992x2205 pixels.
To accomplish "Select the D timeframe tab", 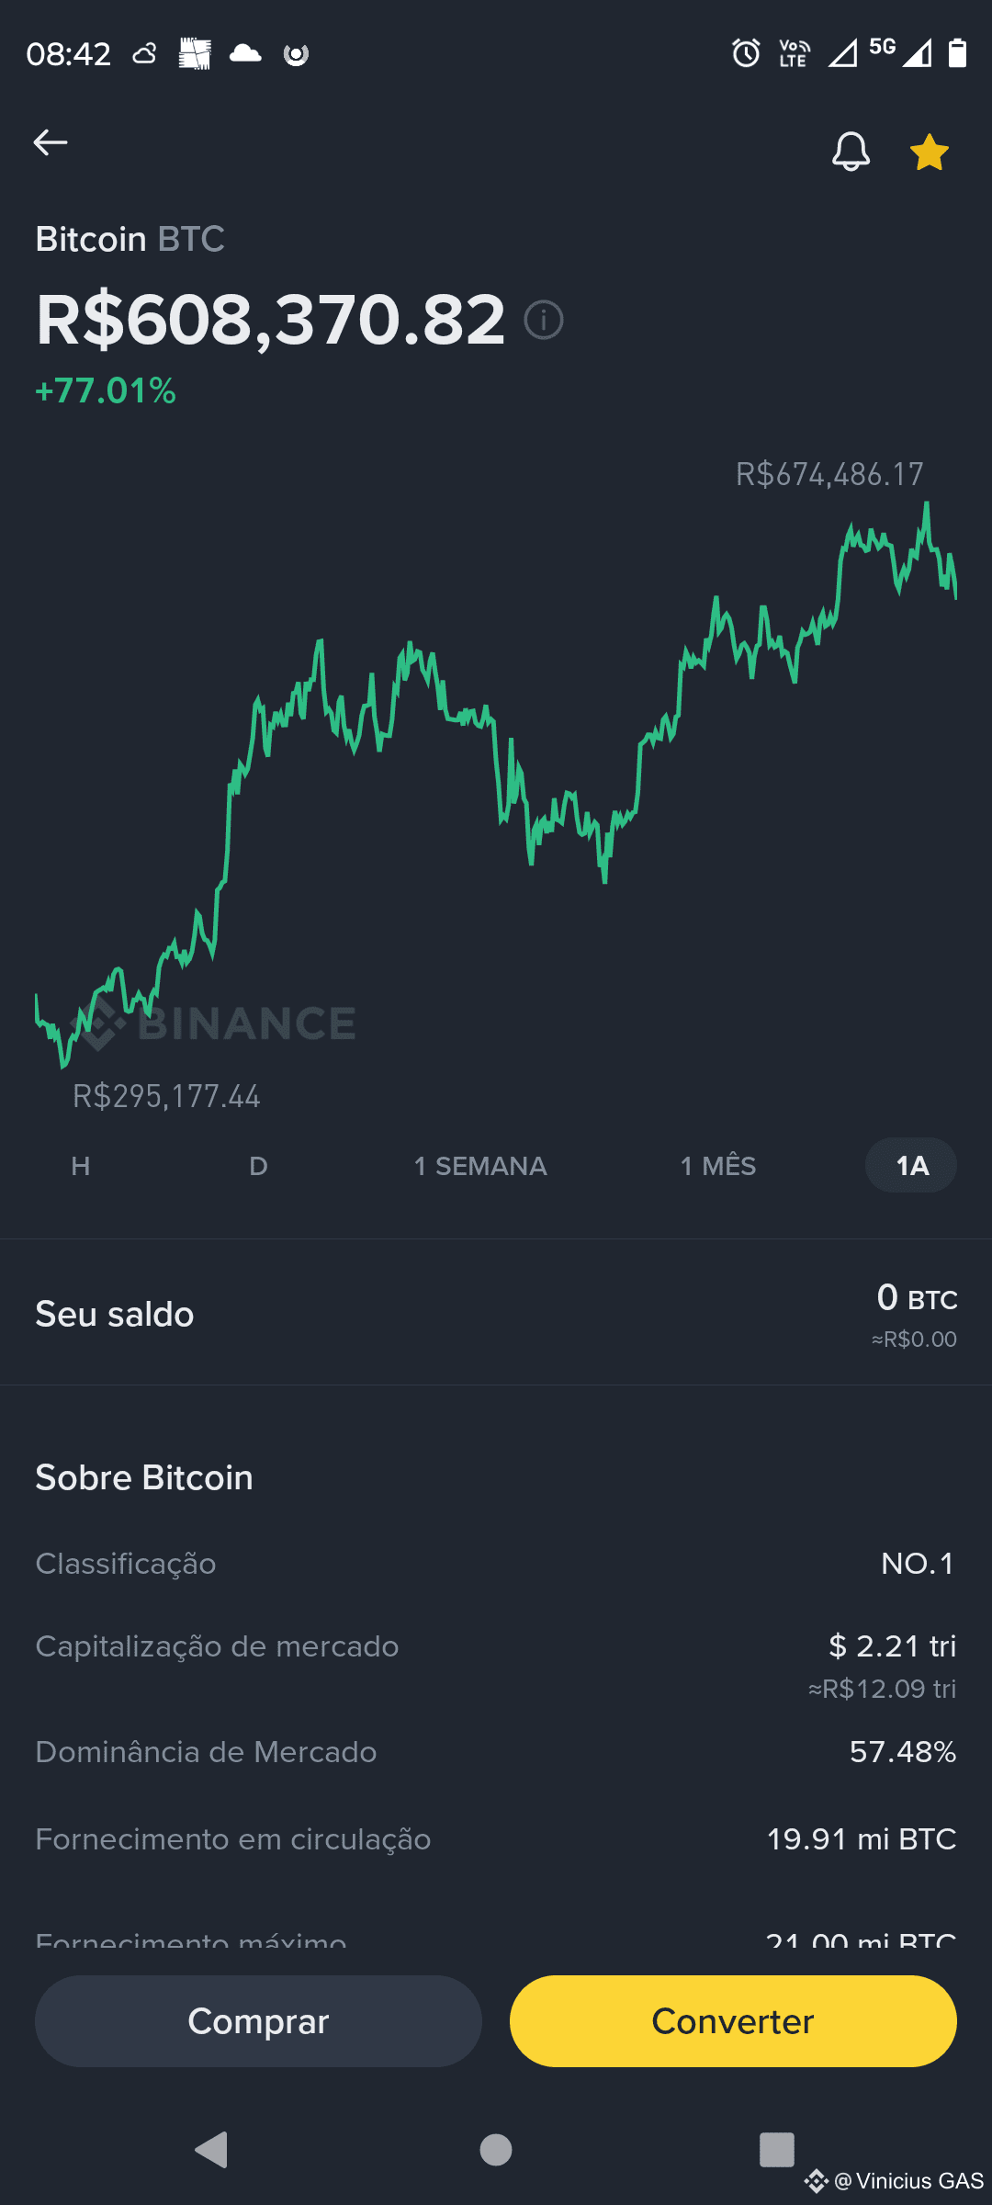I will 258,1166.
